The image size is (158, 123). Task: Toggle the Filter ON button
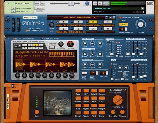pos(116,42)
